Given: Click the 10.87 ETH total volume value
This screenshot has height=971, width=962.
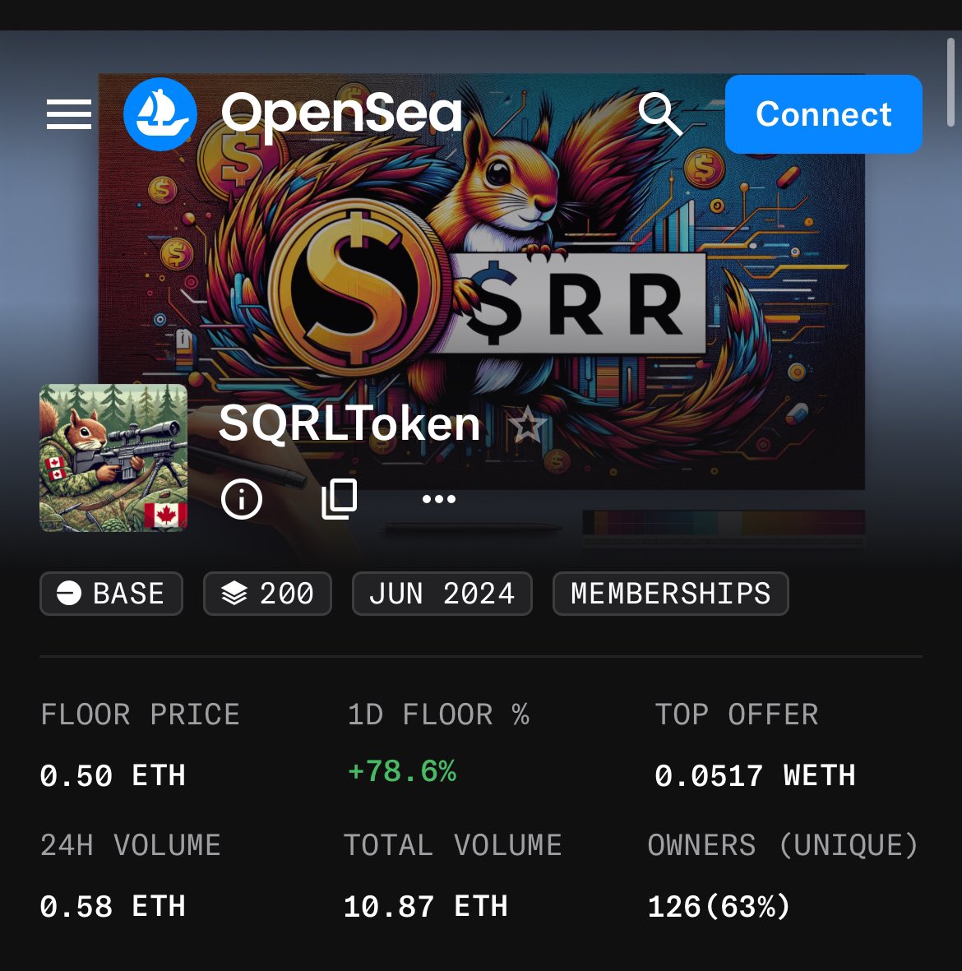Looking at the screenshot, I should click(426, 907).
